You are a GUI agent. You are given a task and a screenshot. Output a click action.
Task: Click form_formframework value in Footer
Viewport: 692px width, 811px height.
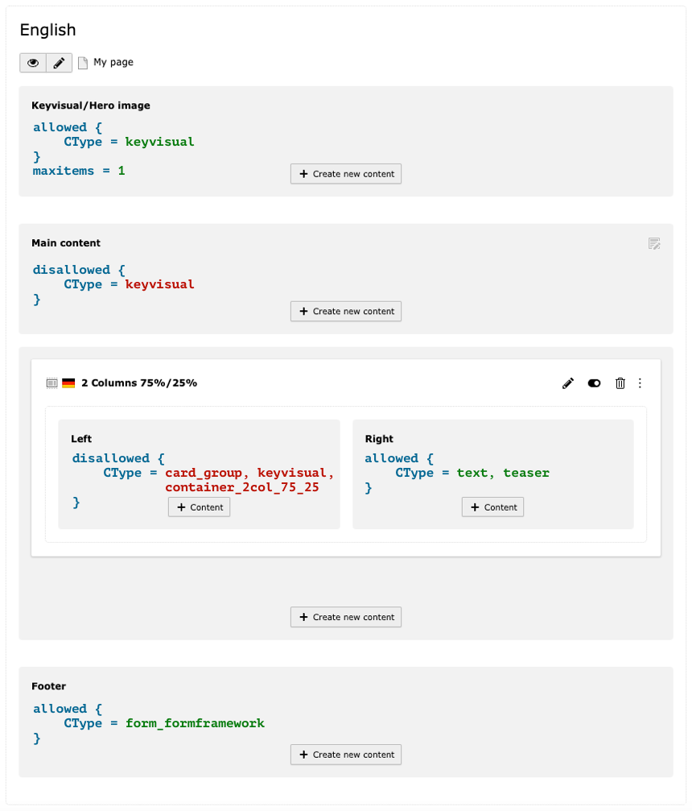[x=195, y=723]
